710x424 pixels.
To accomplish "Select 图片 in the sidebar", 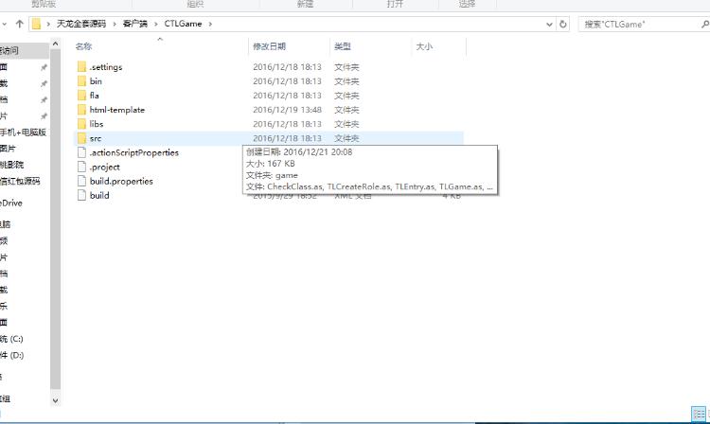I will click(x=8, y=149).
